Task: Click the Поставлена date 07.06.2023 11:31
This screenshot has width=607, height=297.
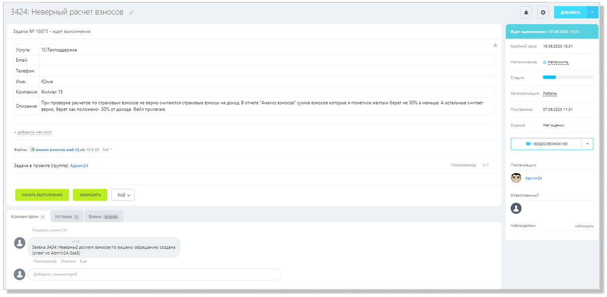Action: (557, 109)
